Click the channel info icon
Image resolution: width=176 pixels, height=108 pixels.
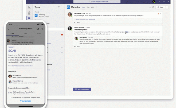pyautogui.click(x=153, y=7)
